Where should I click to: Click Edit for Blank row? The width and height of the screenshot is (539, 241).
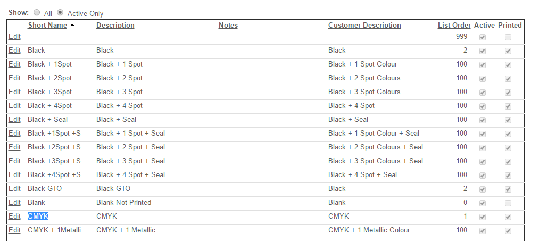(14, 202)
